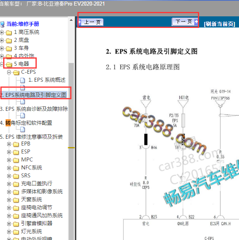Viewport: 239px width, 240px height.
Task: Select the NFC系统 tree label
Action: tap(32, 167)
